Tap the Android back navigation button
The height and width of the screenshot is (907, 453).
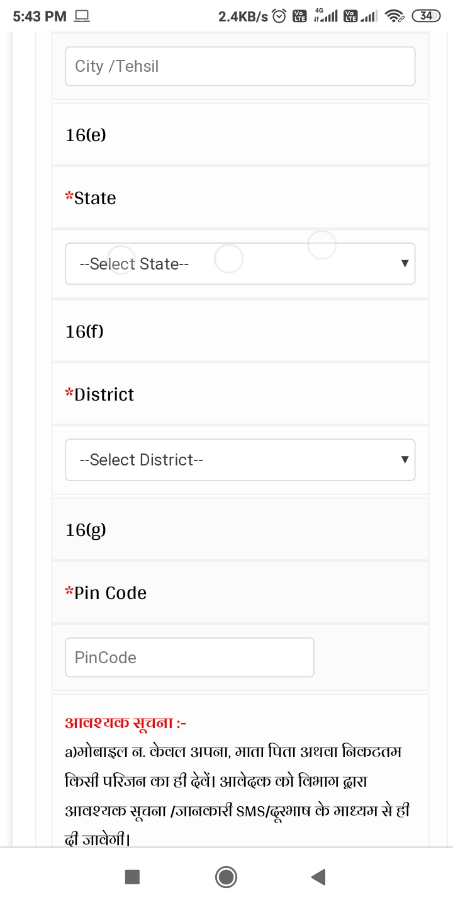[318, 877]
